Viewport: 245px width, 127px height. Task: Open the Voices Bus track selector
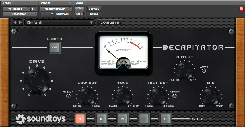pyautogui.click(x=16, y=9)
